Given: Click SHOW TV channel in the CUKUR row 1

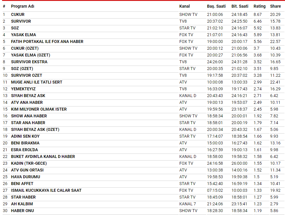Looking at the screenshot, I should pos(188,14).
